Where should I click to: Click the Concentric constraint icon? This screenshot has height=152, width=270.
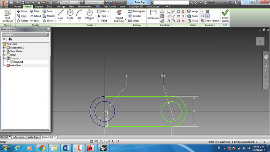click(178, 11)
